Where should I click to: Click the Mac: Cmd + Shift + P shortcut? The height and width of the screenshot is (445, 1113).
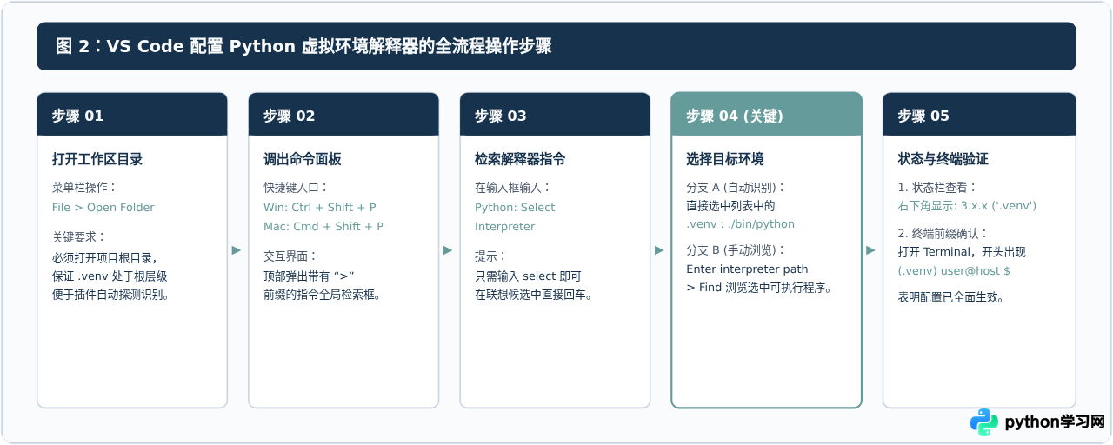tap(323, 227)
